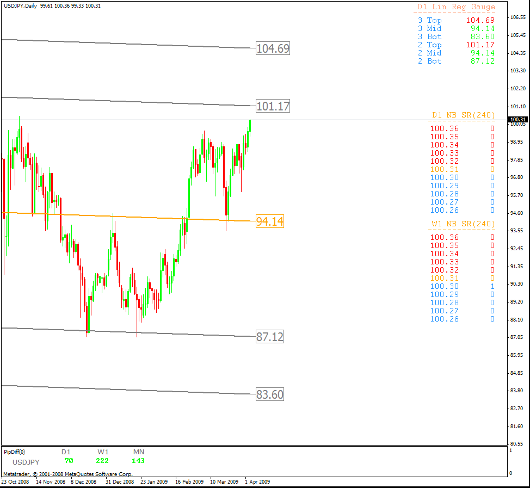Click the PipDiff(0) indicator label
The image size is (530, 488).
click(x=15, y=452)
